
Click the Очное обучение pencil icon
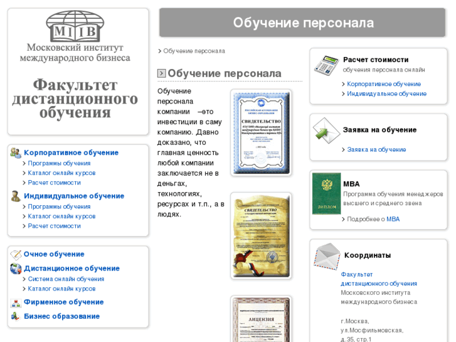click(x=16, y=254)
